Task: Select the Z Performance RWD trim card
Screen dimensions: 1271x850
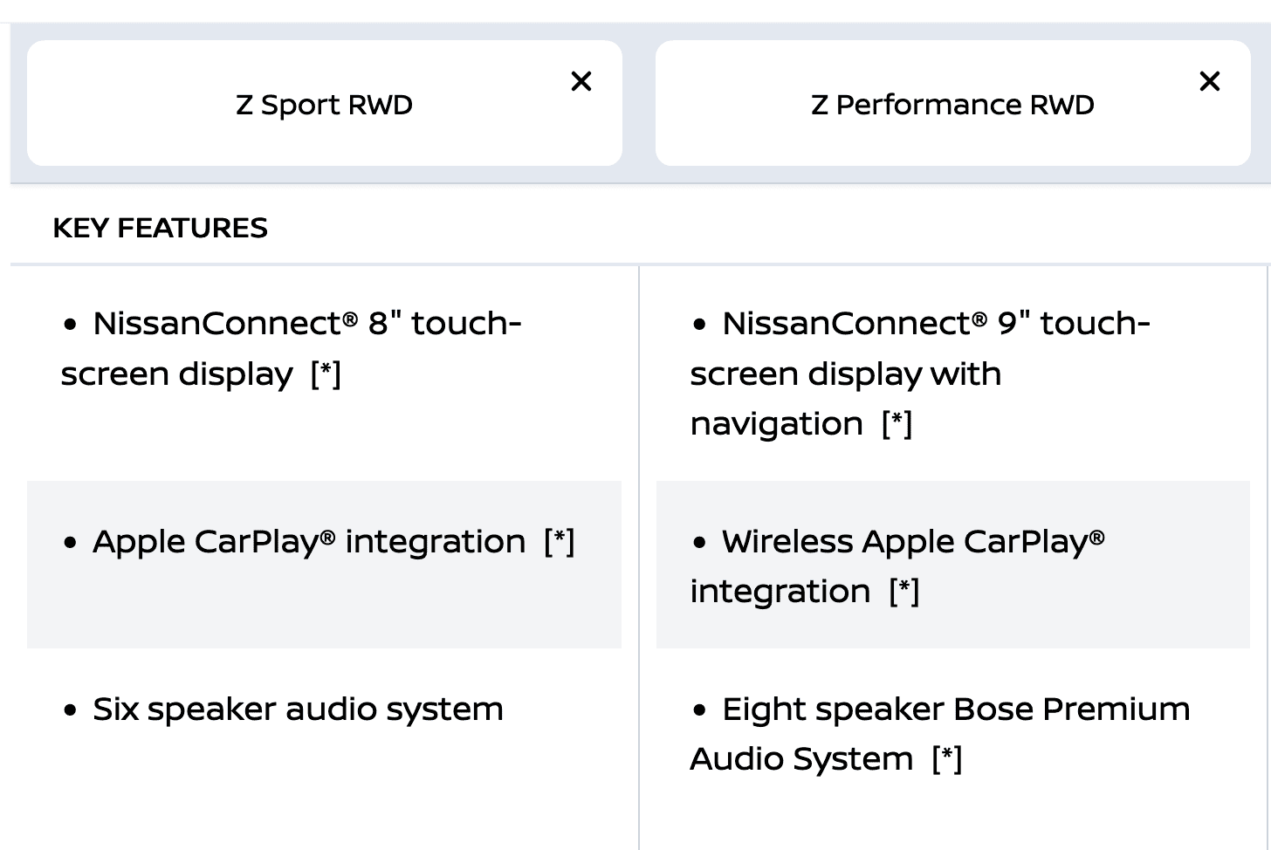Action: (953, 103)
